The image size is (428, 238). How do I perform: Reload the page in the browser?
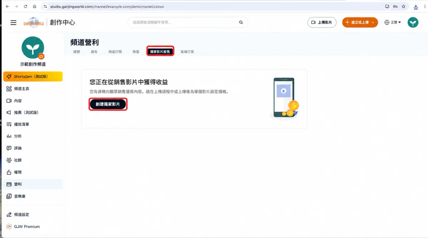tap(25, 6)
